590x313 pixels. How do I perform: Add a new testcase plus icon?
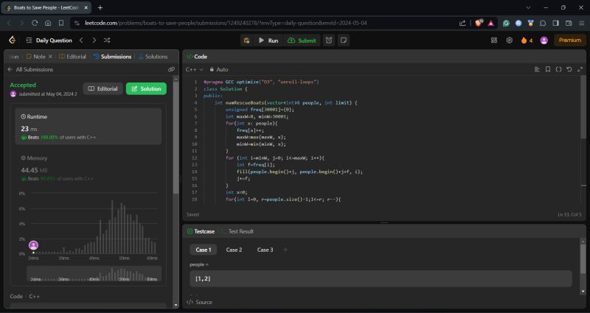(285, 250)
